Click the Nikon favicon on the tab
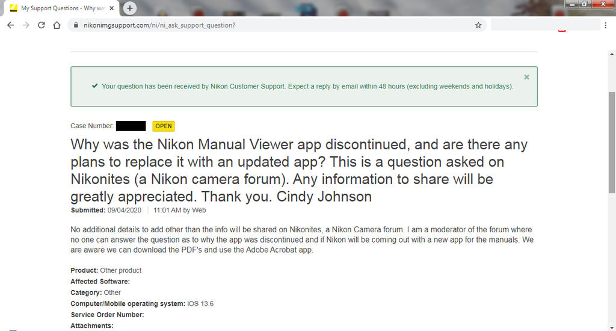616x331 pixels. coord(13,8)
